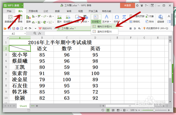The height and width of the screenshot is (115, 176).
Task: Click the fx insert function icon
Action: (40, 33)
